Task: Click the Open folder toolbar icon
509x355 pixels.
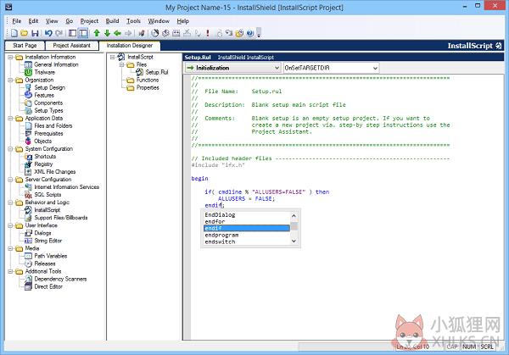Action: click(25, 33)
